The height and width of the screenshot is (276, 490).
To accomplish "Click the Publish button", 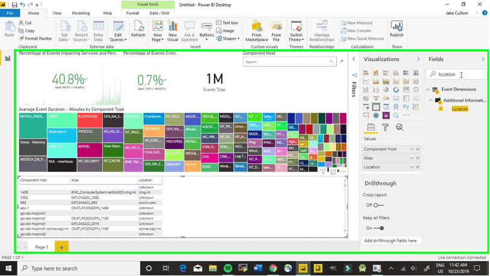I will [x=397, y=29].
